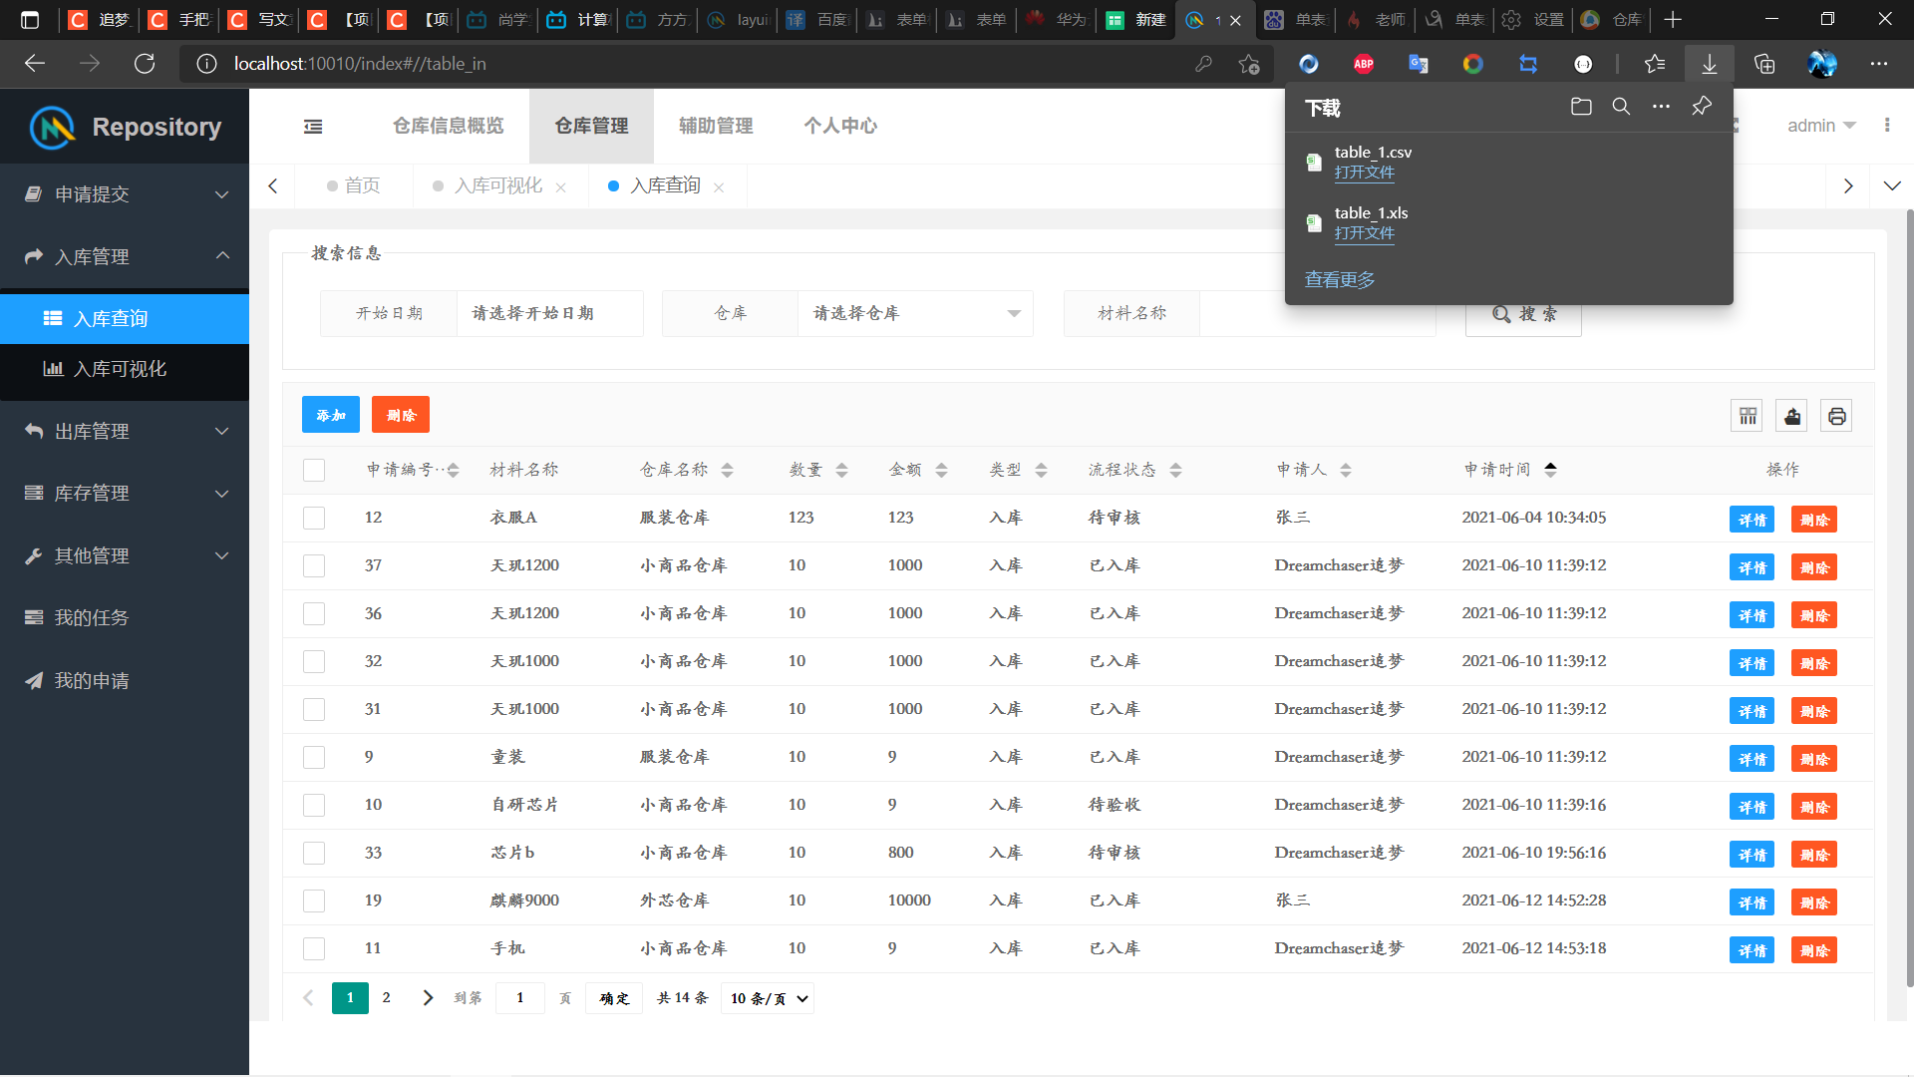
Task: Switch to the 仓库信息概览 top menu
Action: (448, 126)
